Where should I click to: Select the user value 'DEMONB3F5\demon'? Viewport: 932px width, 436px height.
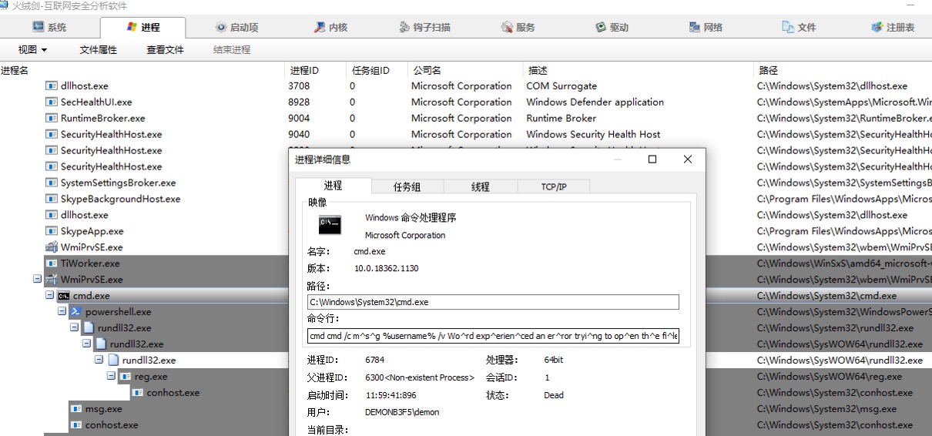(x=402, y=412)
